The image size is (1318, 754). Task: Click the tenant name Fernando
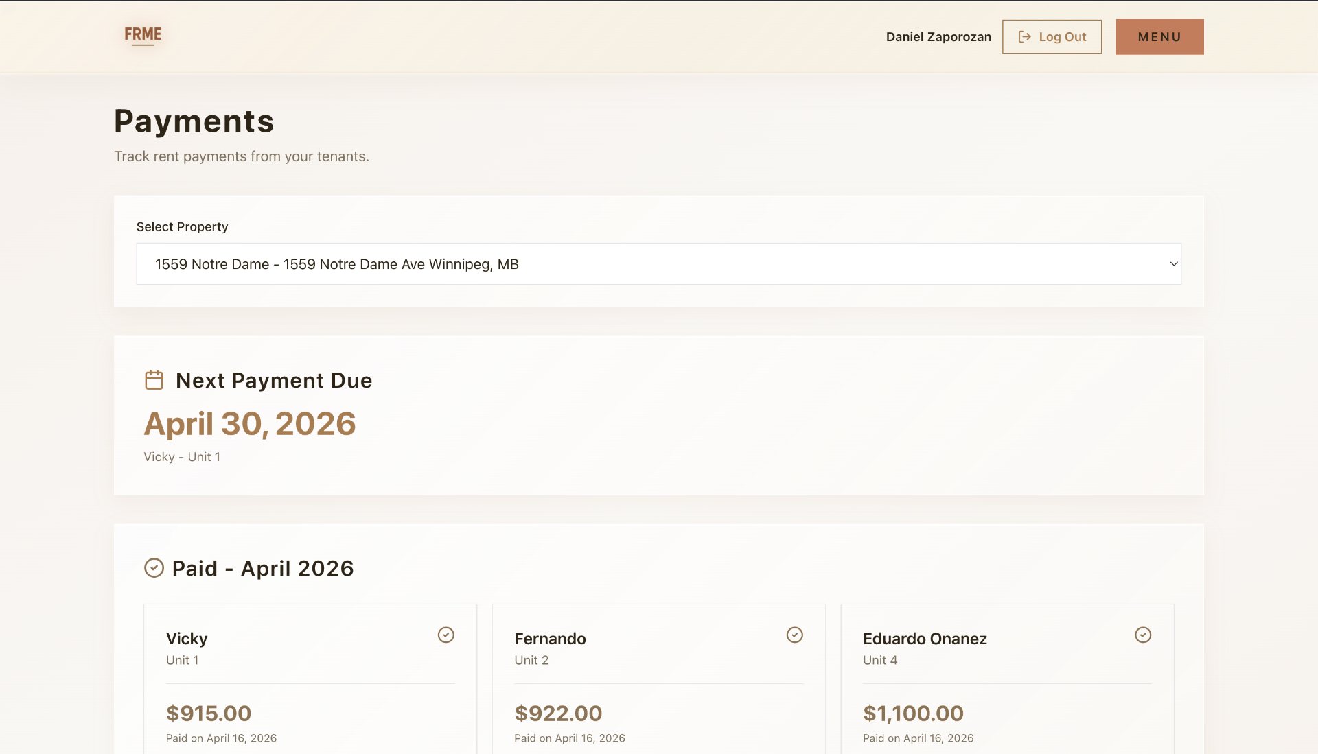(551, 639)
